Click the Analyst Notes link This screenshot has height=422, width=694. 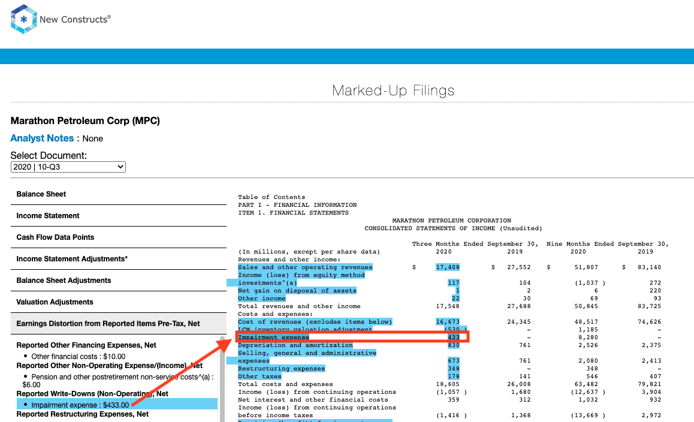(45, 138)
